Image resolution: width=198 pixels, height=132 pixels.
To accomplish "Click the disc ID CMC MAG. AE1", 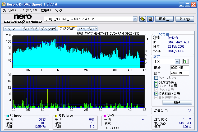I will 178,42.
